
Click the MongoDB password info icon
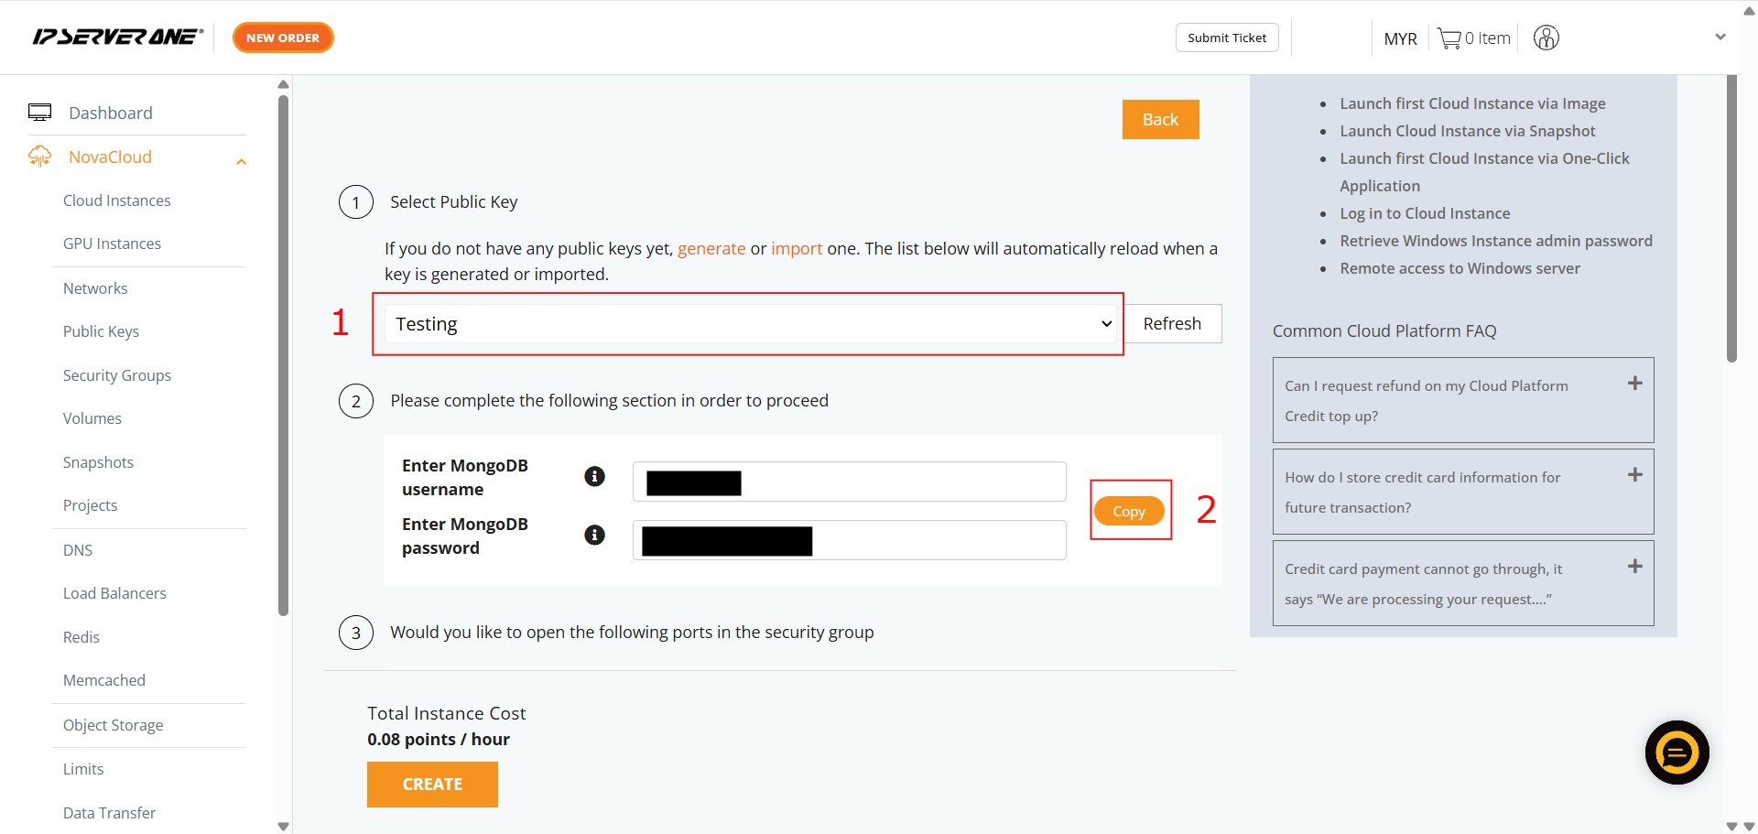pos(594,535)
